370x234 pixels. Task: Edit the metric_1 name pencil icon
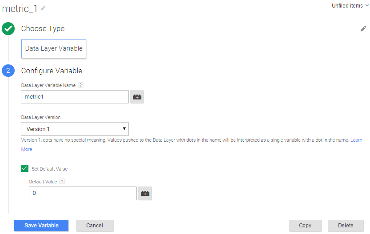click(x=43, y=8)
